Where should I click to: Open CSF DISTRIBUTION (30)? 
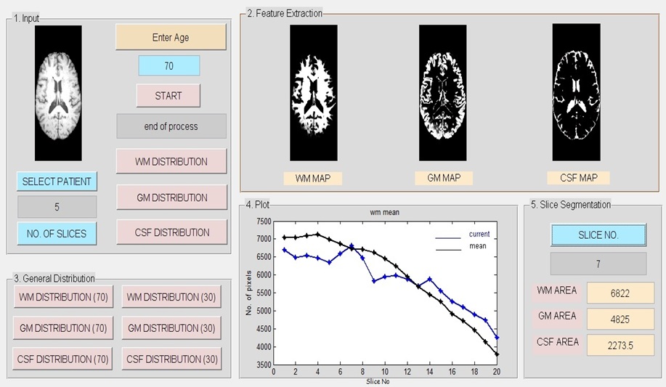[171, 359]
